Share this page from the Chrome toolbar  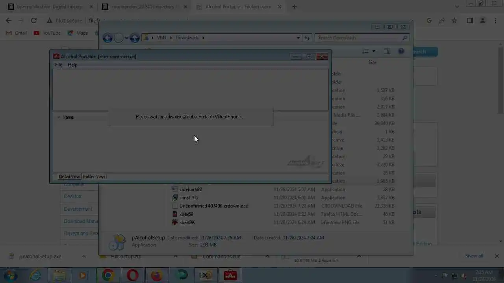[442, 20]
